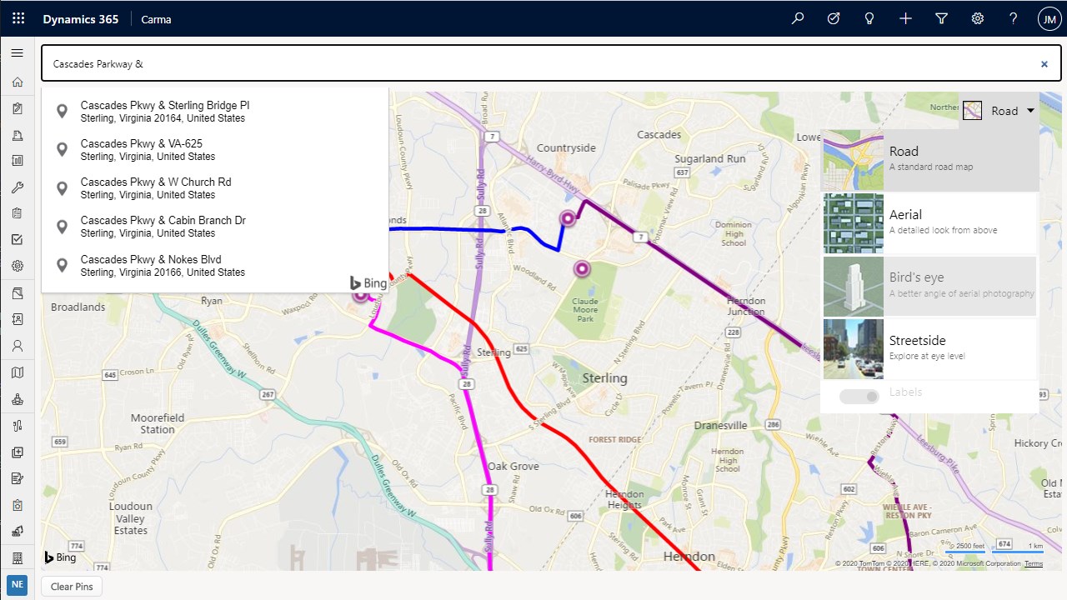Open the advanced find funnel icon
1067x600 pixels.
tap(942, 18)
